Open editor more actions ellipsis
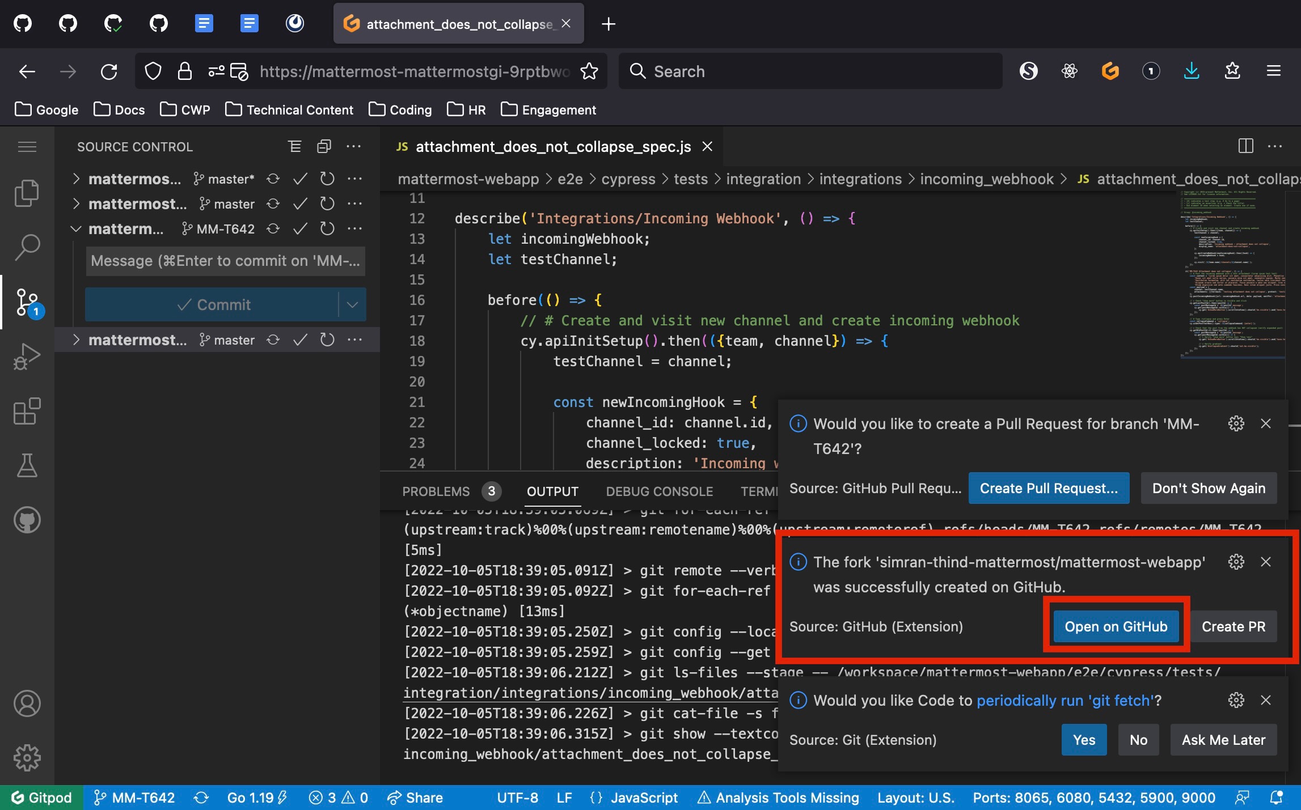 click(1274, 146)
